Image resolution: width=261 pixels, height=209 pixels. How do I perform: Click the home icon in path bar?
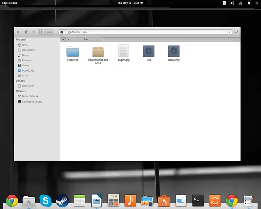coord(62,32)
